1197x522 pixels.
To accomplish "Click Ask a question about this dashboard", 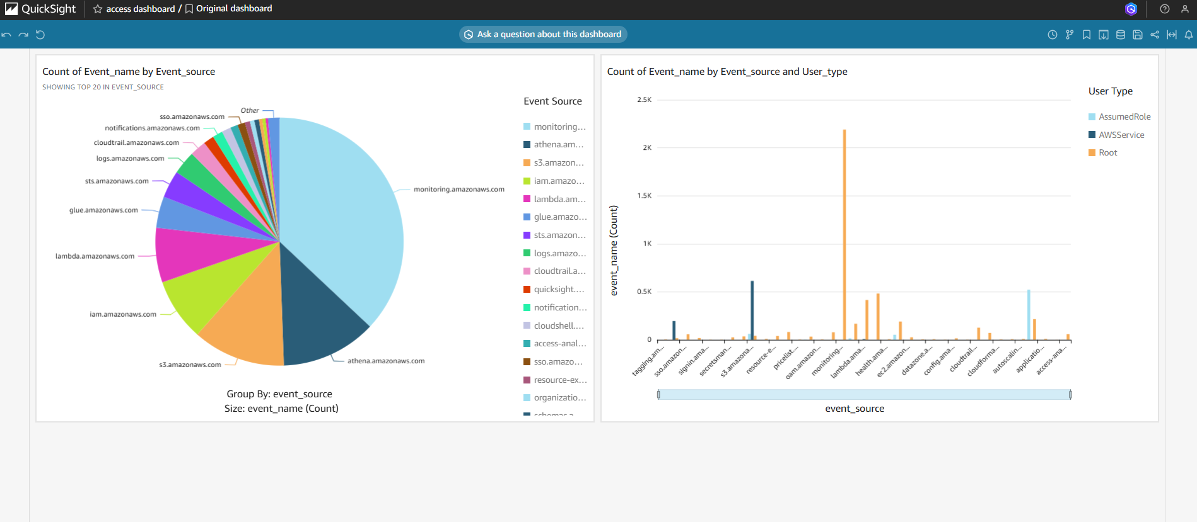I will [543, 34].
